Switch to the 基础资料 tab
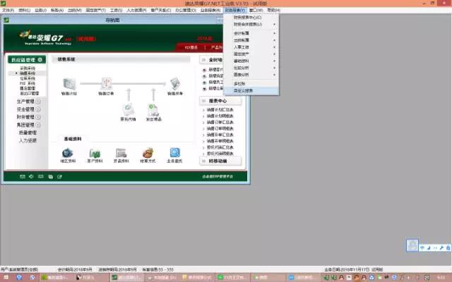Viewport: 452px width, 282px height. click(x=73, y=139)
